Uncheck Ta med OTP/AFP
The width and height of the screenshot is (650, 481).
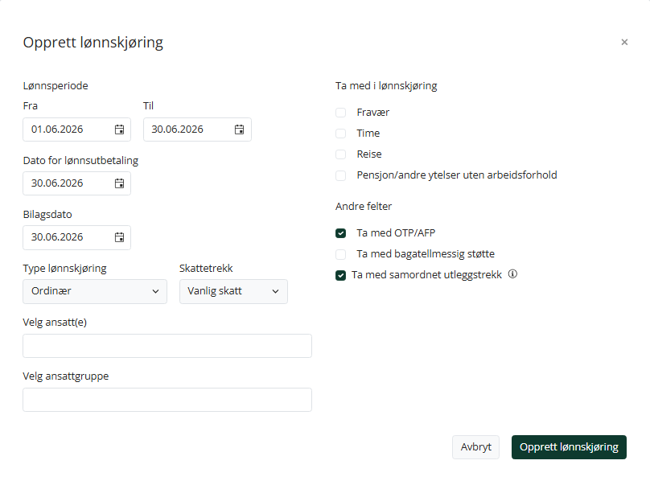341,233
